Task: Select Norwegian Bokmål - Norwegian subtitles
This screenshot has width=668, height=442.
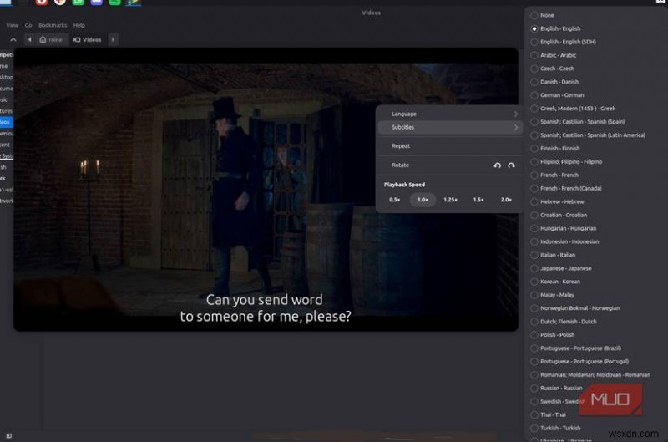Action: pyautogui.click(x=575, y=307)
